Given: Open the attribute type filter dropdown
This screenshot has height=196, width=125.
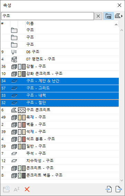Looking at the screenshot, I should [x=119, y=16].
